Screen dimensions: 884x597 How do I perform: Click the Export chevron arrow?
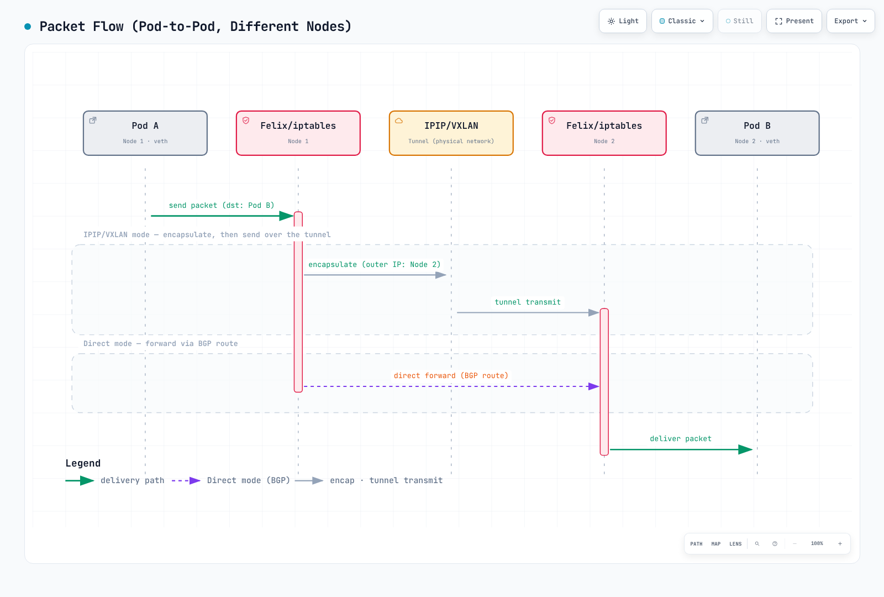click(865, 21)
